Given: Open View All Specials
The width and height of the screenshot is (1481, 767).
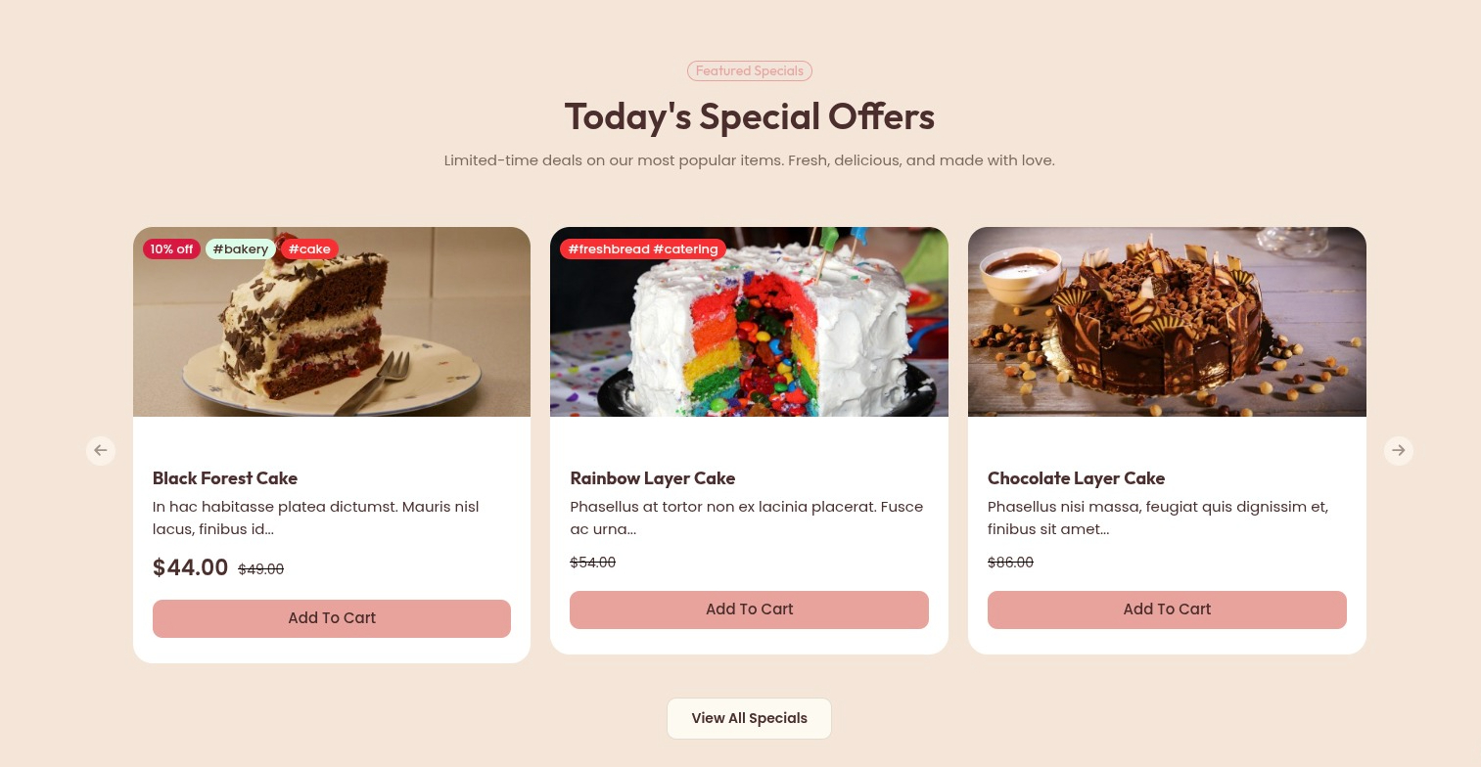Looking at the screenshot, I should [x=749, y=718].
